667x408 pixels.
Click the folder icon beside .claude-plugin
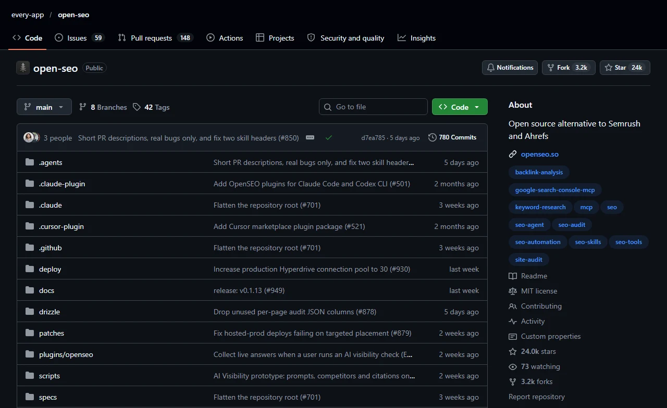pos(30,184)
